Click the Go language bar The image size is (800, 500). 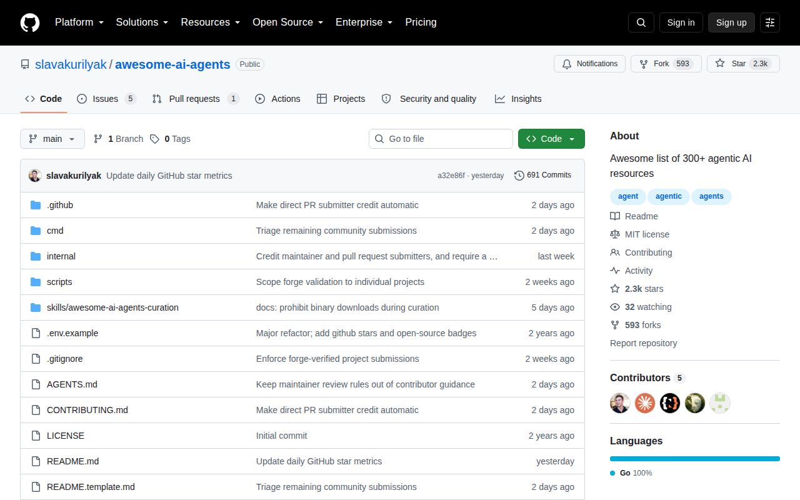(x=695, y=459)
